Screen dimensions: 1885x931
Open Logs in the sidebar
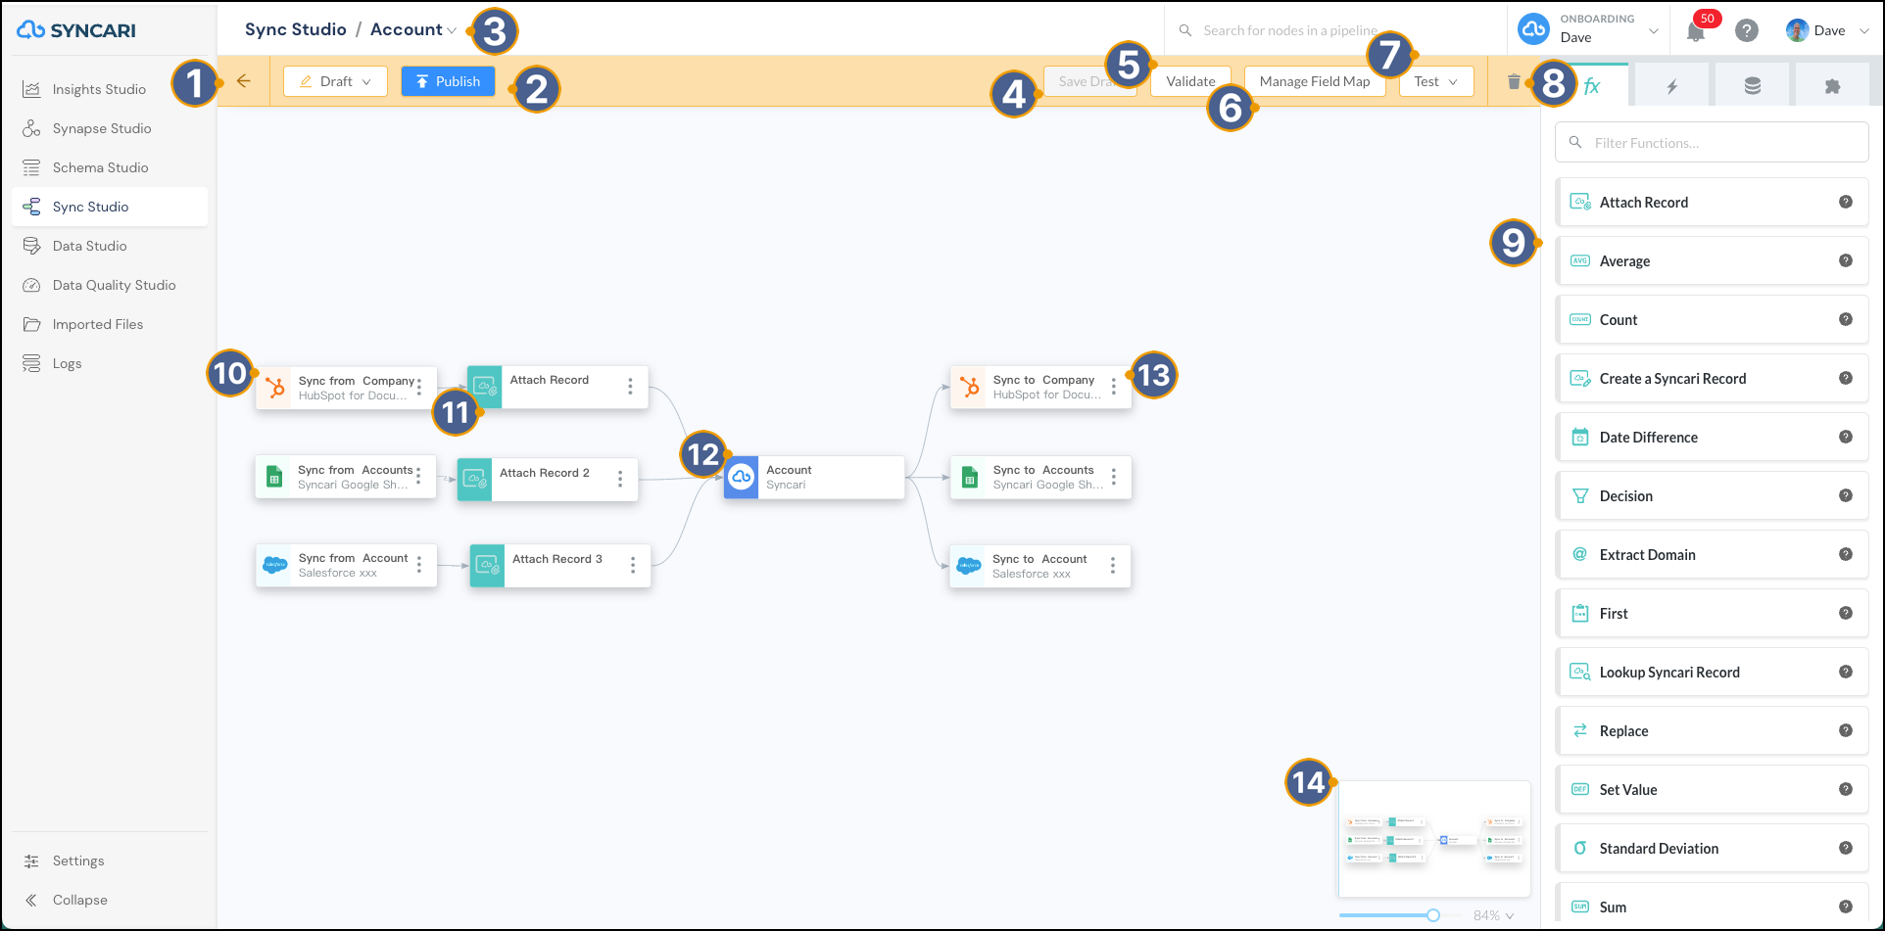click(x=110, y=363)
